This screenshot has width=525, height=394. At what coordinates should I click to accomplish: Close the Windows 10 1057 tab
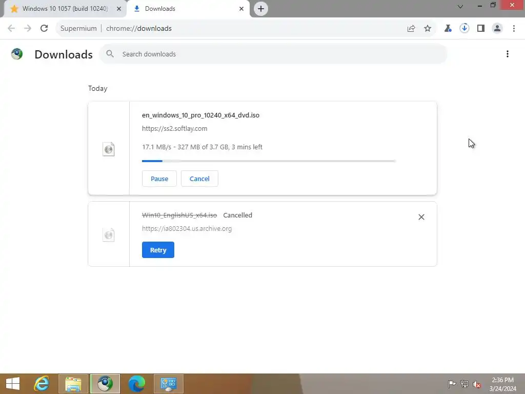pyautogui.click(x=119, y=9)
